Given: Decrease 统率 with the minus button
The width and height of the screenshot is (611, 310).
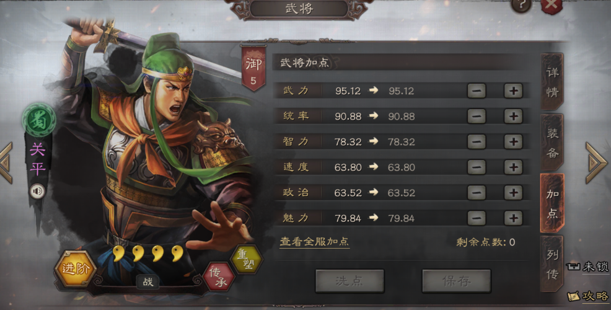Looking at the screenshot, I should 477,116.
